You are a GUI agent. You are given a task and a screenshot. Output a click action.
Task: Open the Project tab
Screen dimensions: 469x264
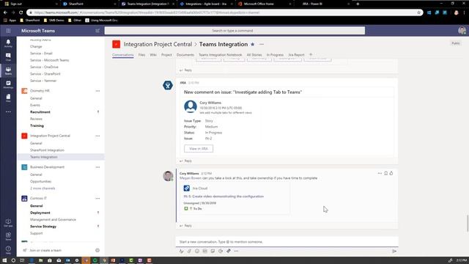coord(166,55)
